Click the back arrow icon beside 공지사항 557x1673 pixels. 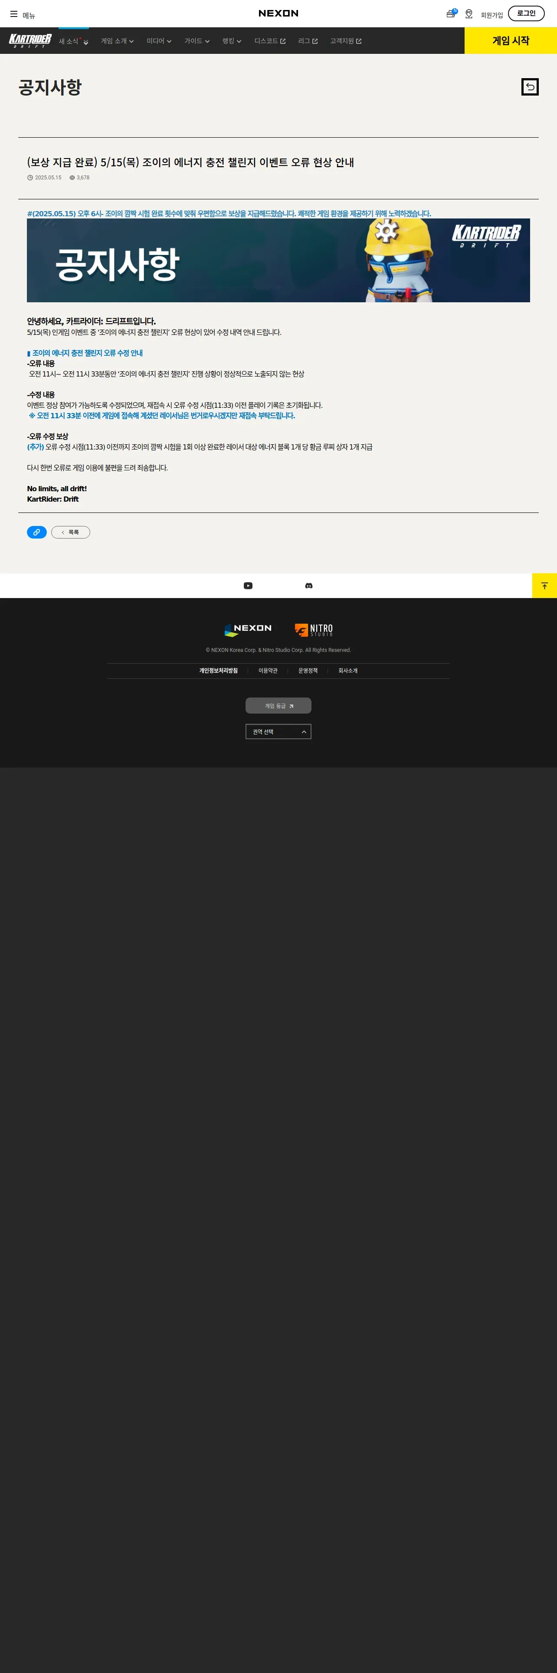pyautogui.click(x=530, y=86)
